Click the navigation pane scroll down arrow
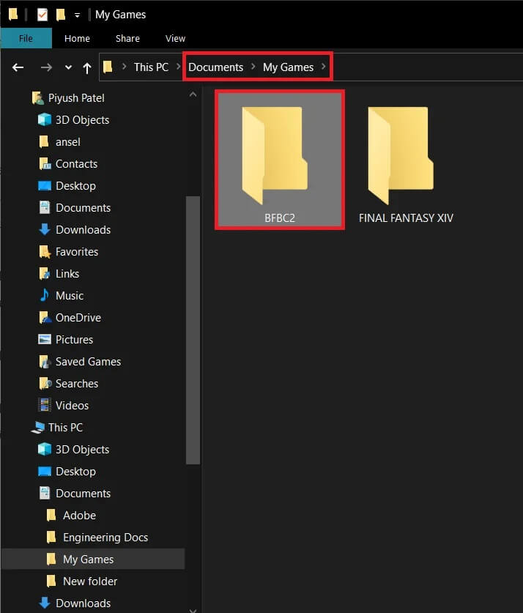The width and height of the screenshot is (523, 613). tap(193, 610)
